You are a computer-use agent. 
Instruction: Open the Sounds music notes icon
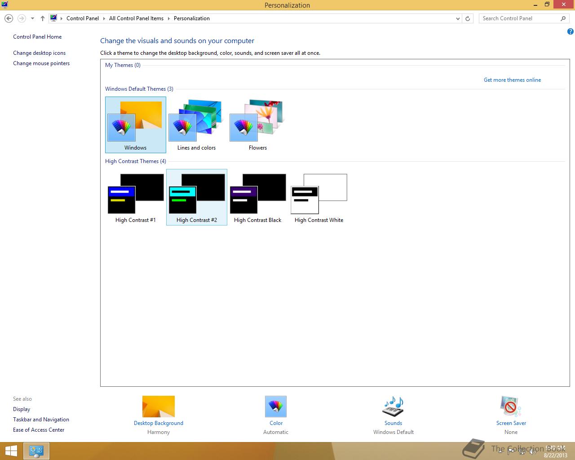[393, 407]
